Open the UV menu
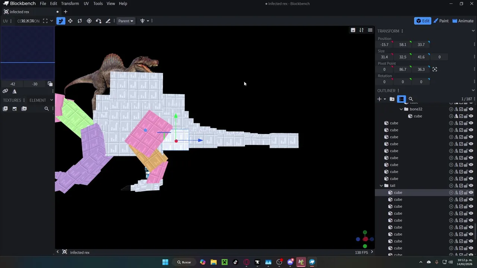The image size is (477, 268). point(86,3)
